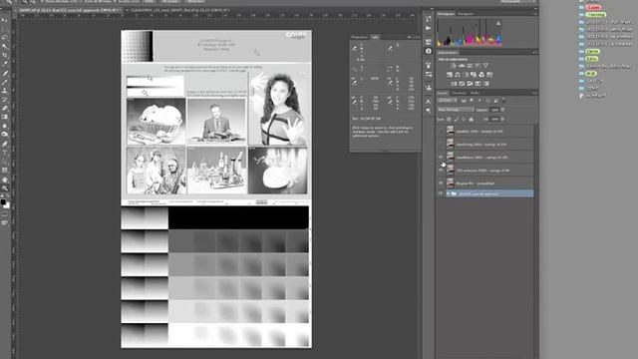Toggle lock image pixels brush icon
Image resolution: width=638 pixels, height=359 pixels.
point(457,120)
